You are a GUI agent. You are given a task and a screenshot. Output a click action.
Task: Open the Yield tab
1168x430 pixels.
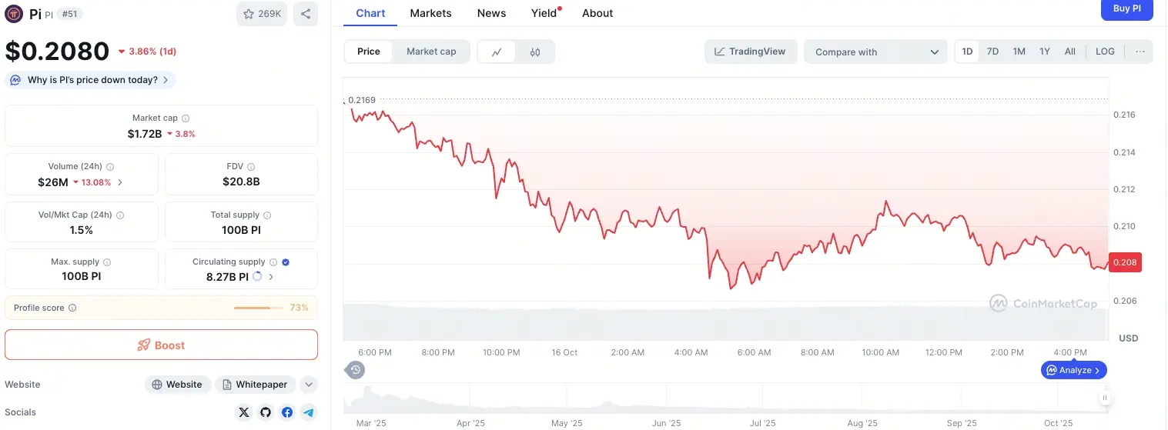544,13
